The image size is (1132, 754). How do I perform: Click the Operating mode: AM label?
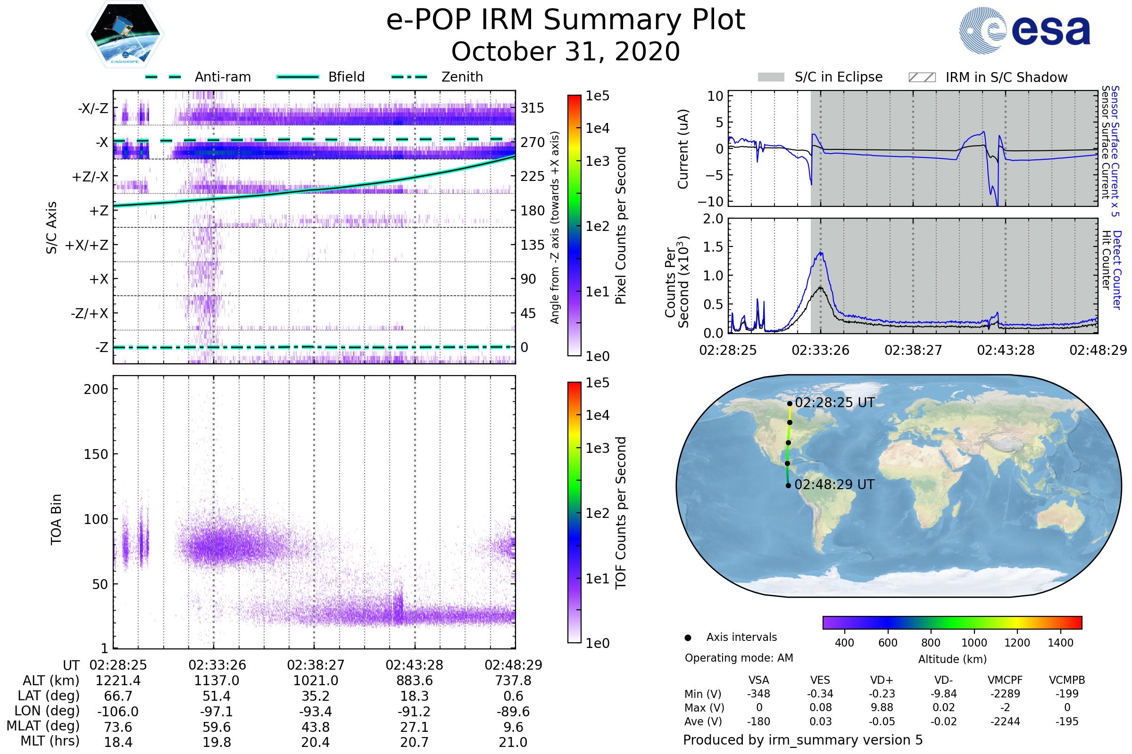point(739,658)
